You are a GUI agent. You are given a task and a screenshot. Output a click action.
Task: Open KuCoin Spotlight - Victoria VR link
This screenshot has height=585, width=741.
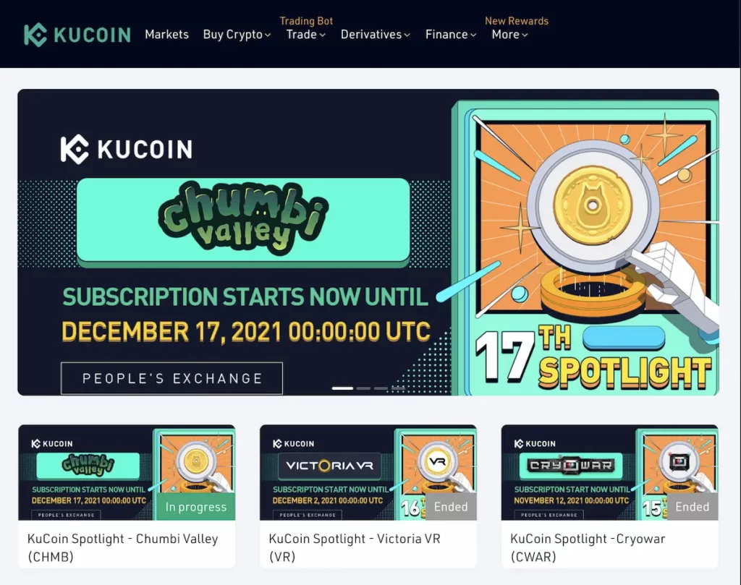[355, 547]
